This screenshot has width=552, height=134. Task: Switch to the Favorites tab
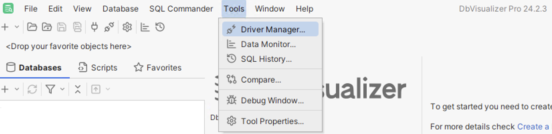(x=158, y=68)
